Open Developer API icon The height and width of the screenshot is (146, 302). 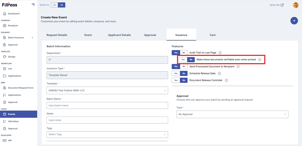[5, 140]
